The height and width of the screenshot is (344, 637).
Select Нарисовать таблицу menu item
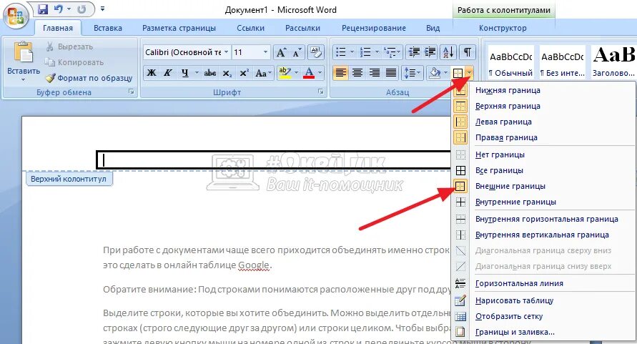(543, 300)
